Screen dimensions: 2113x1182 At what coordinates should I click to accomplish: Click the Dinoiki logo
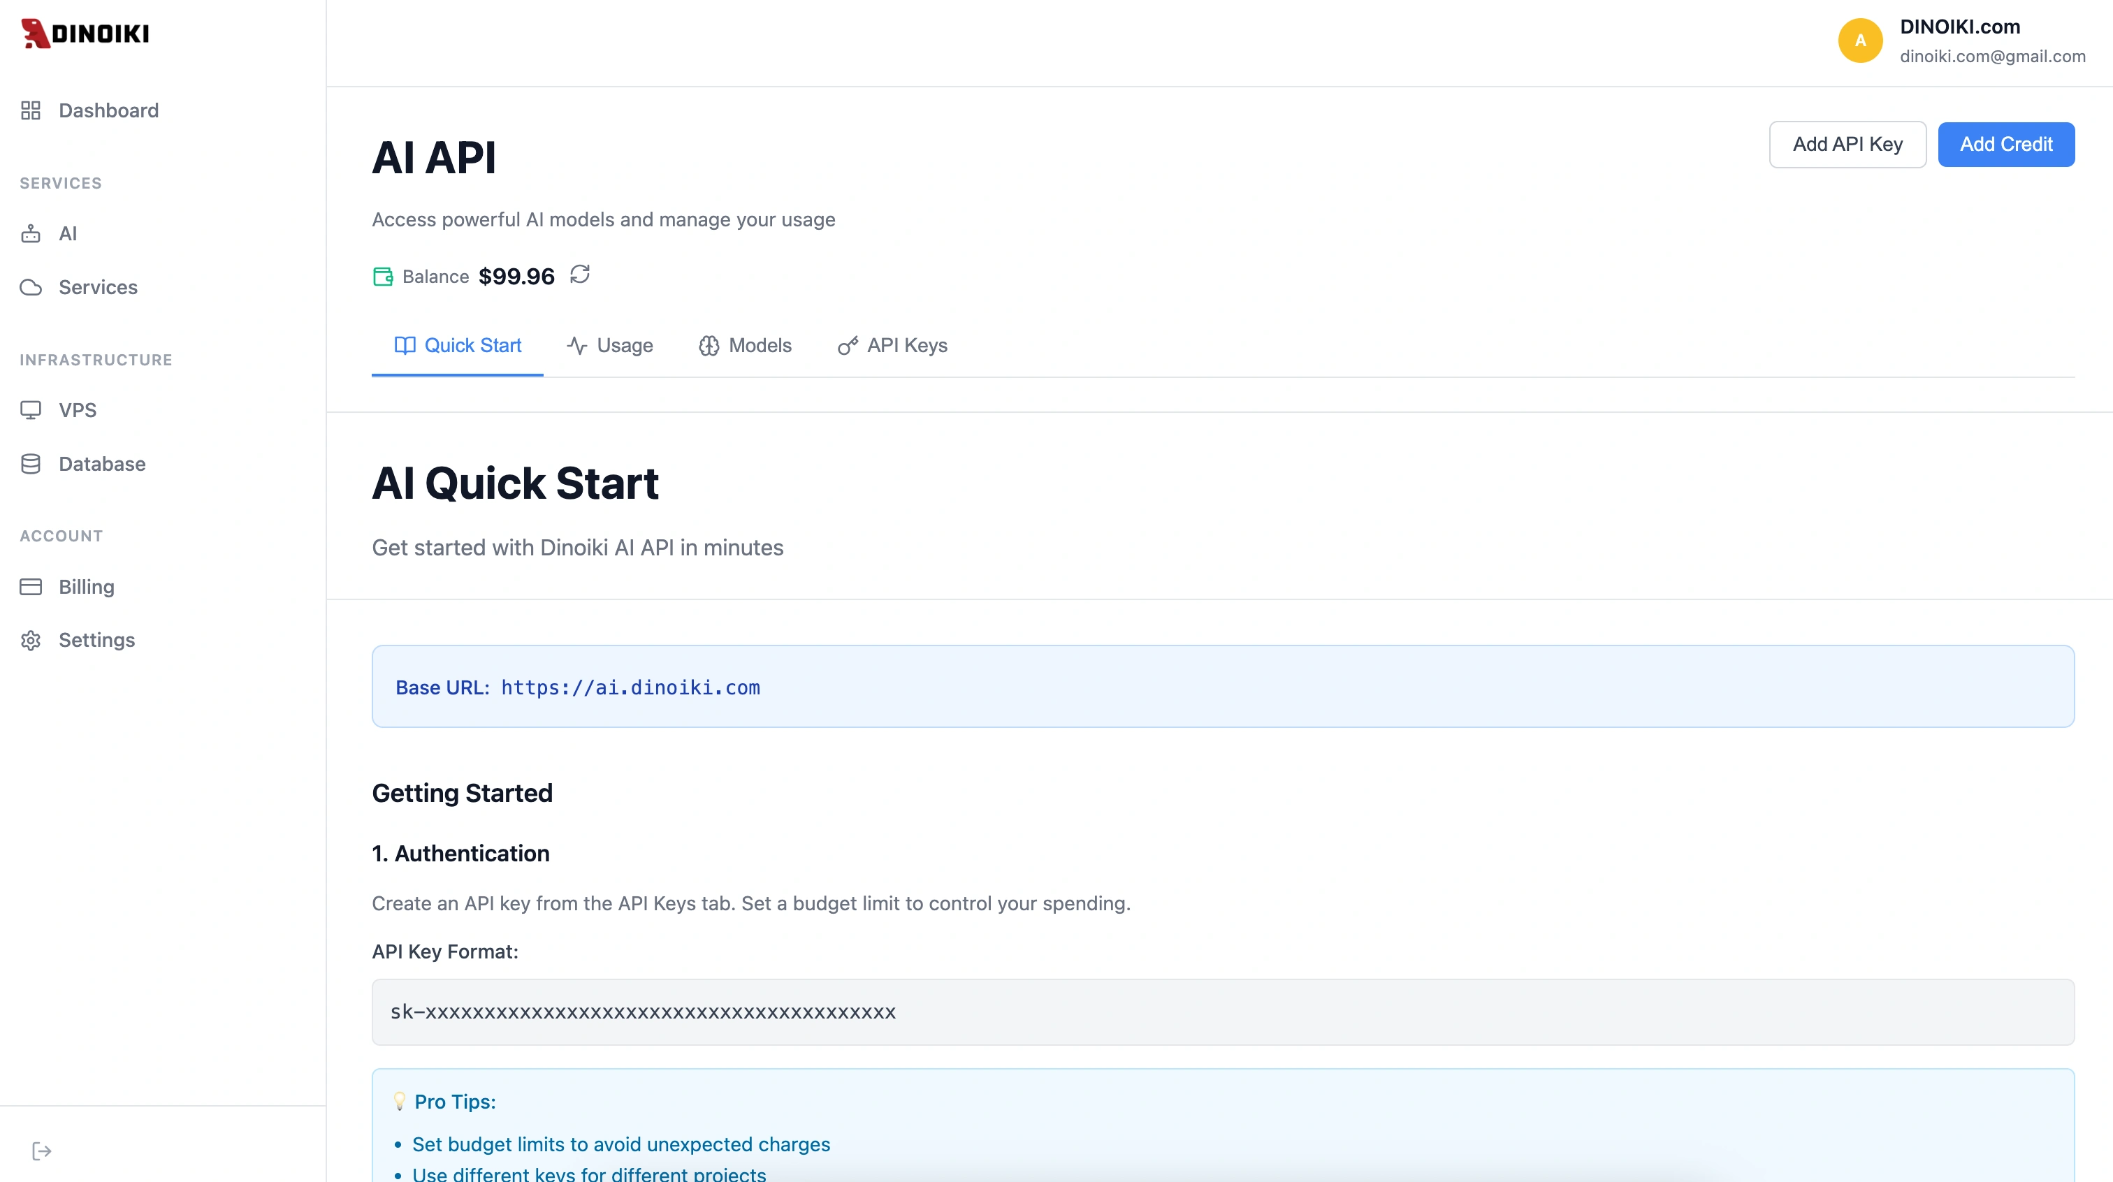[x=85, y=34]
